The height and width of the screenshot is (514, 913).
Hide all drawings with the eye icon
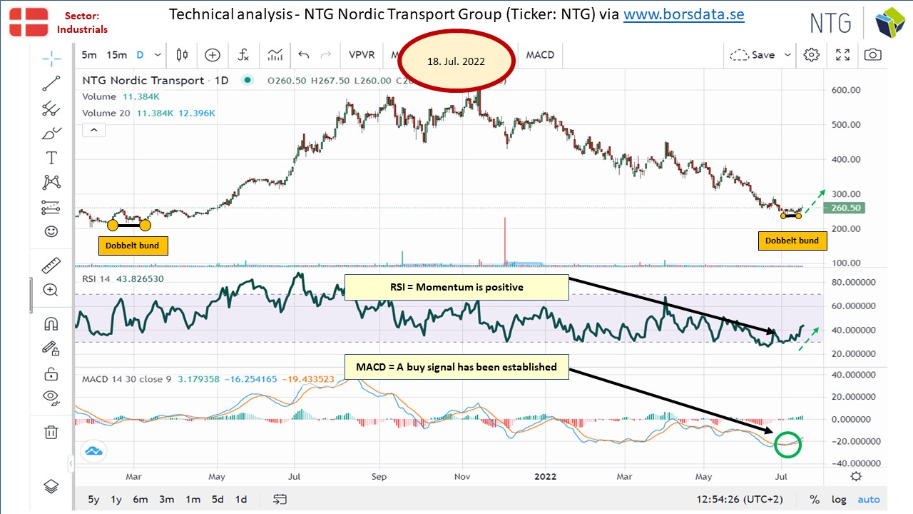click(51, 398)
